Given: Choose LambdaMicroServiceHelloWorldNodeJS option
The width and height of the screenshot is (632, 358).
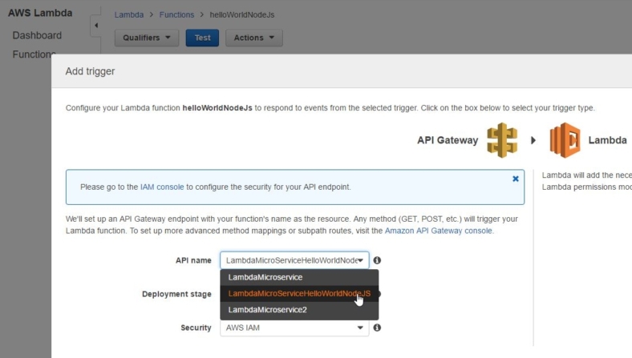Looking at the screenshot, I should (x=299, y=294).
